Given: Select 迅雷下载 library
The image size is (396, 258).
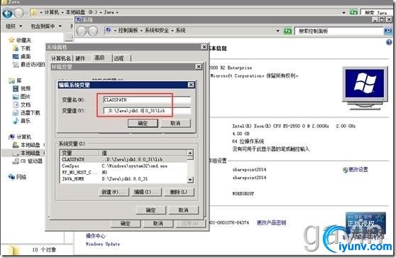Looking at the screenshot, I should [26, 113].
